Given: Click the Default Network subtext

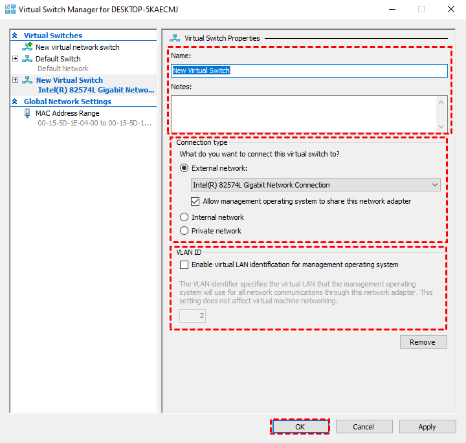Looking at the screenshot, I should point(63,69).
